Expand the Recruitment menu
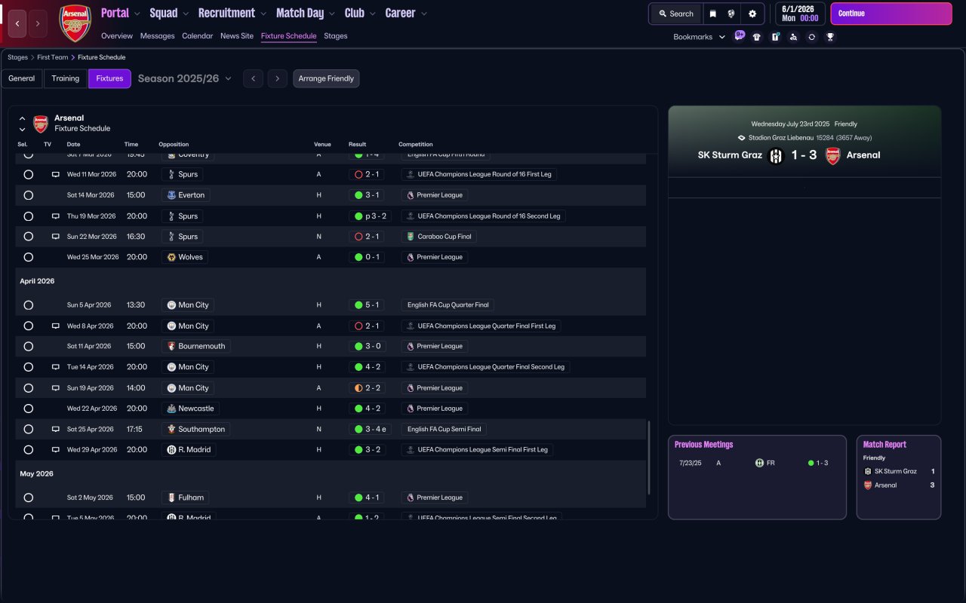 232,14
